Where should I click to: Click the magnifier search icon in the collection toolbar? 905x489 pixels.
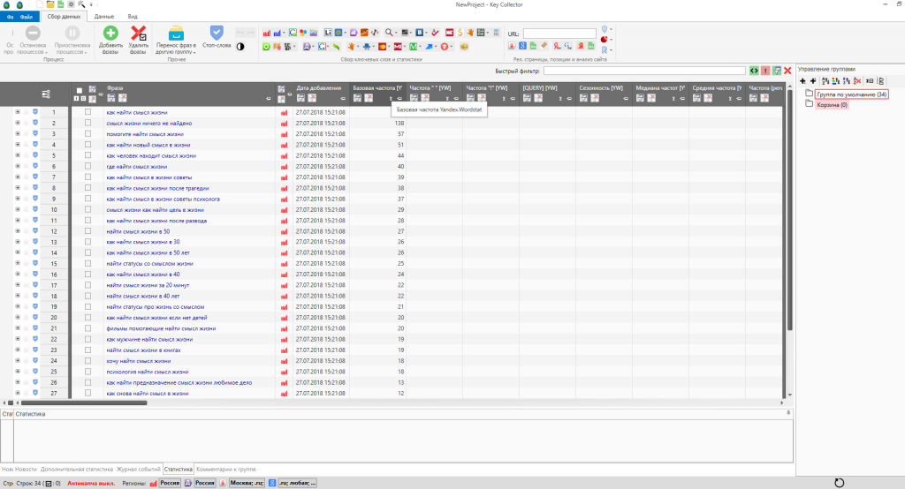pyautogui.click(x=390, y=33)
